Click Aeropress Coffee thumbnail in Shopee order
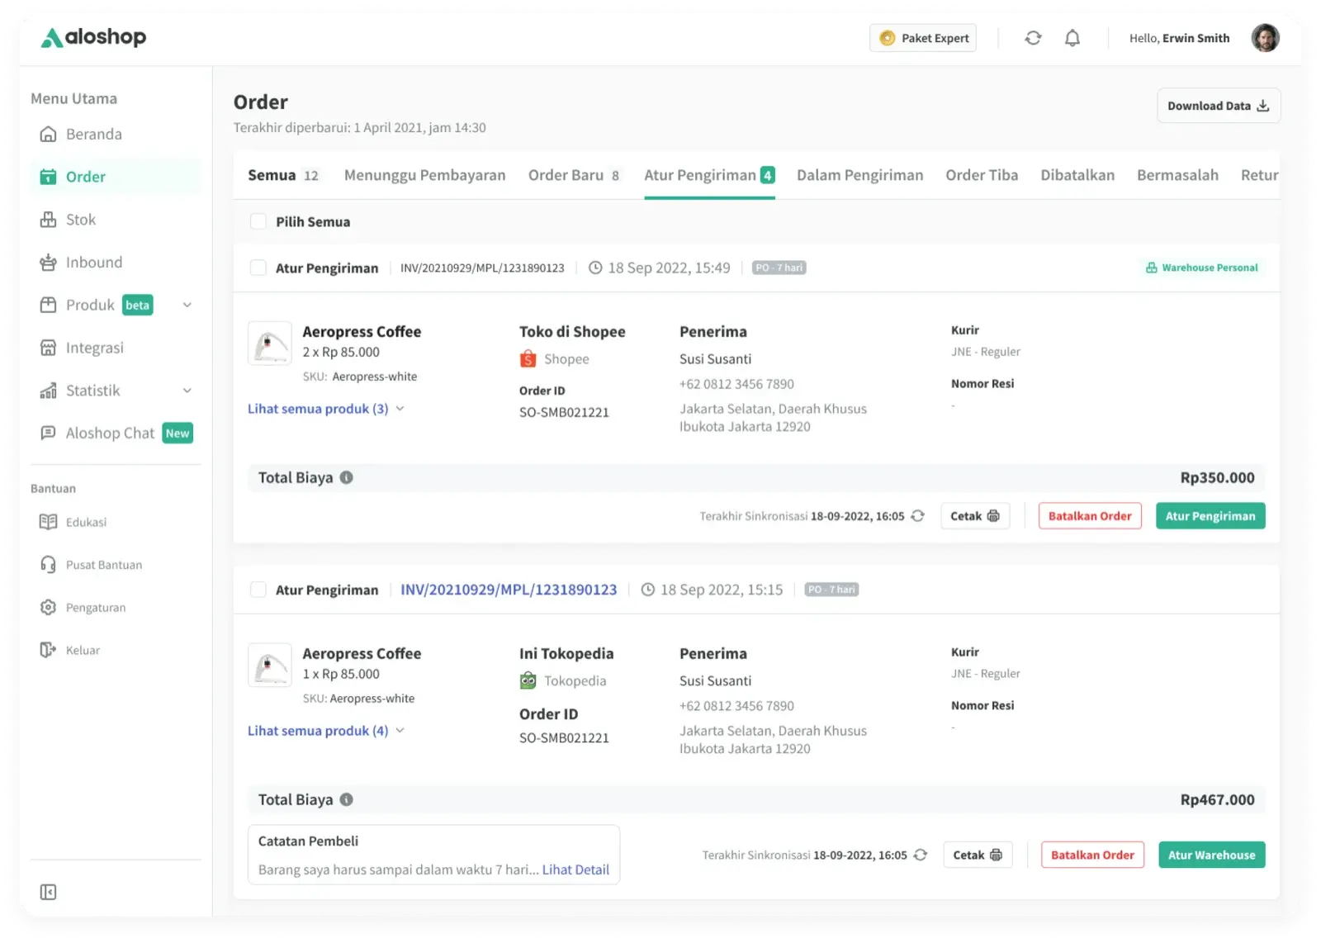1321x943 pixels. click(x=270, y=344)
